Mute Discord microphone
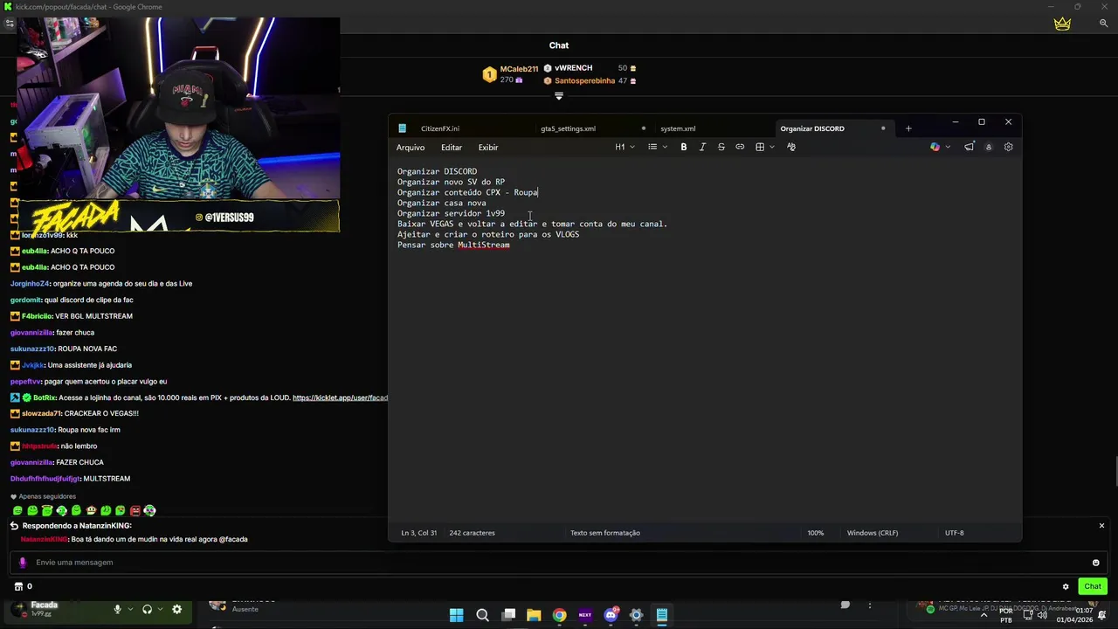 pos(117,609)
